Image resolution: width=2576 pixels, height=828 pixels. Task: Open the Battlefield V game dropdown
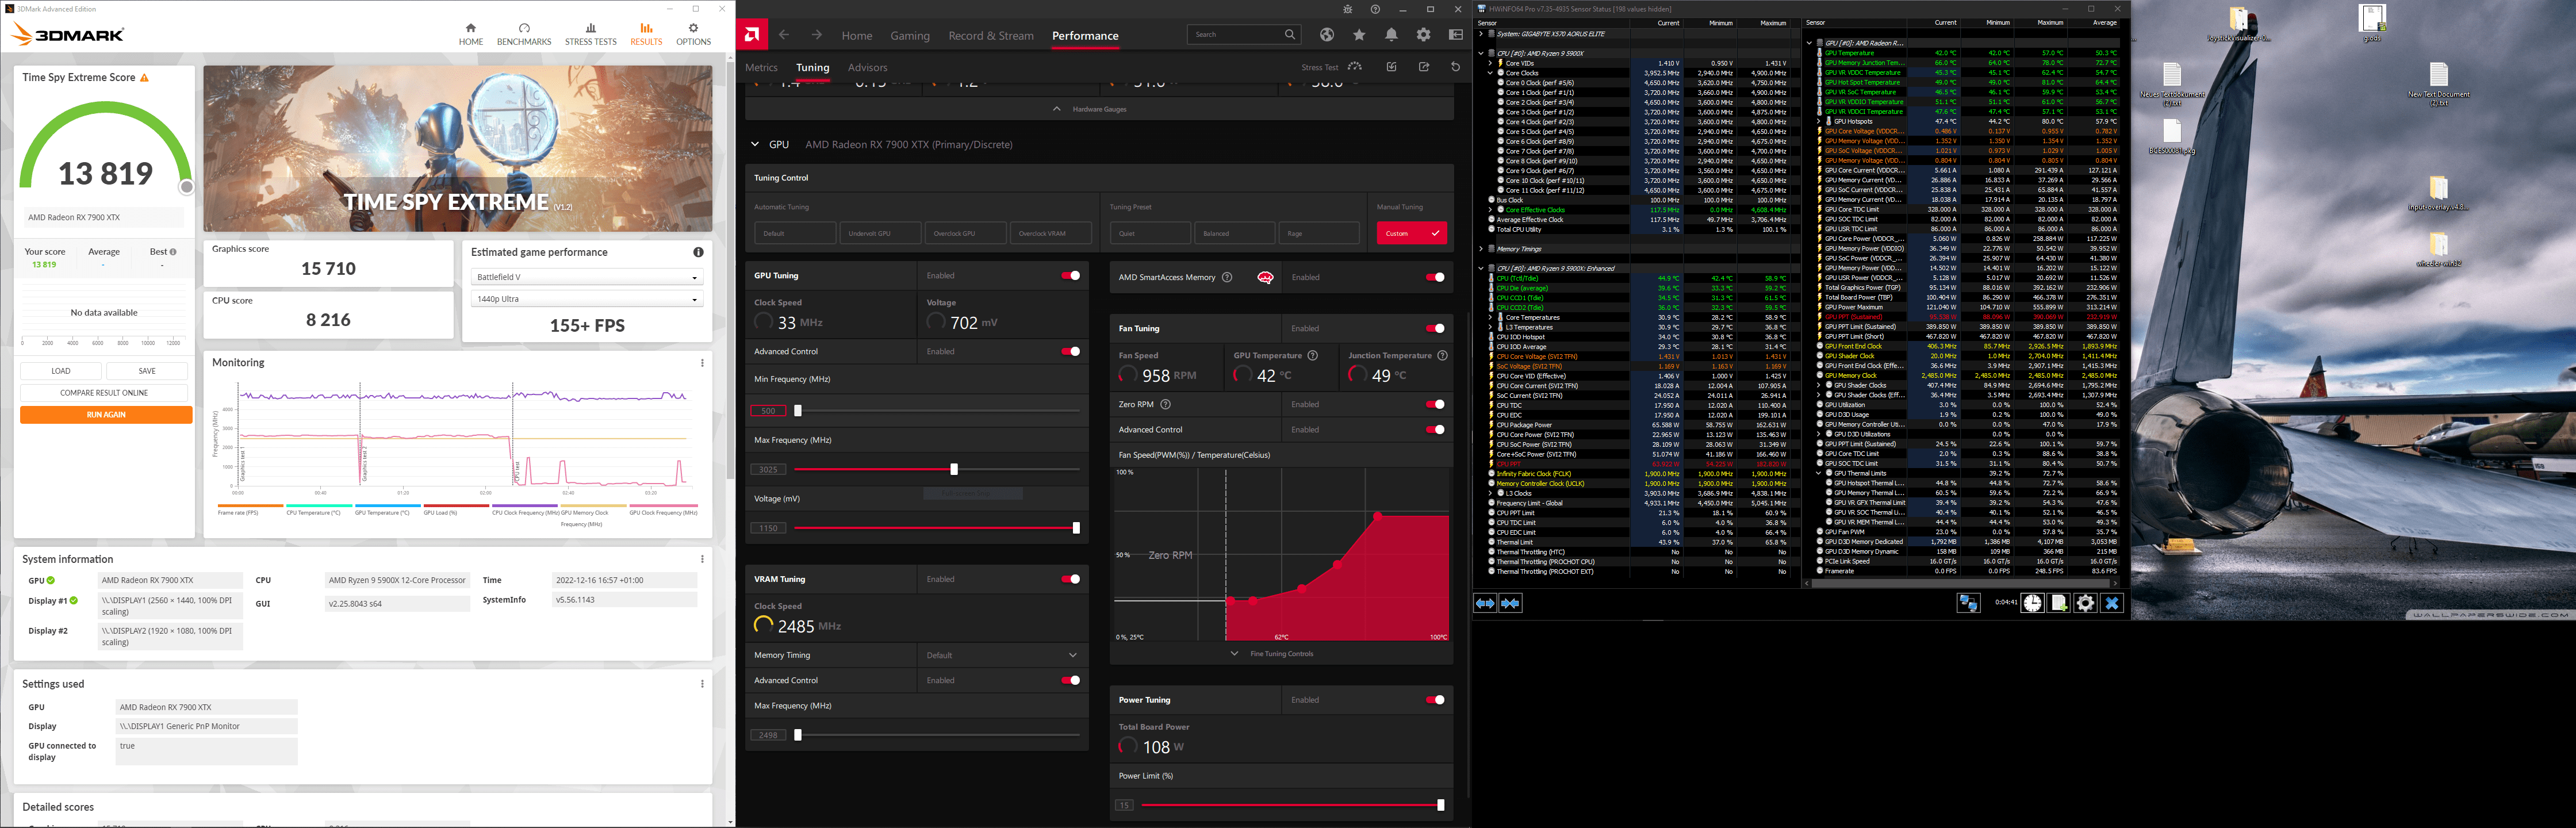pos(586,277)
